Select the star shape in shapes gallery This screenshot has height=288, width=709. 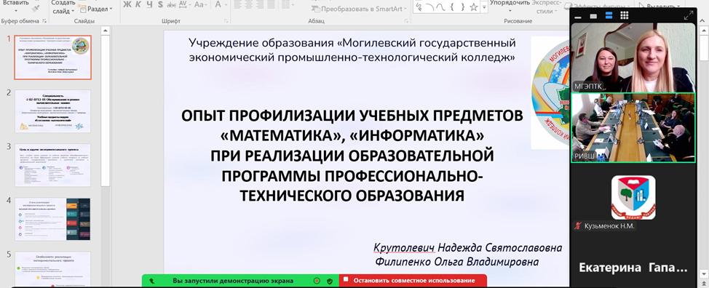tap(473, 7)
